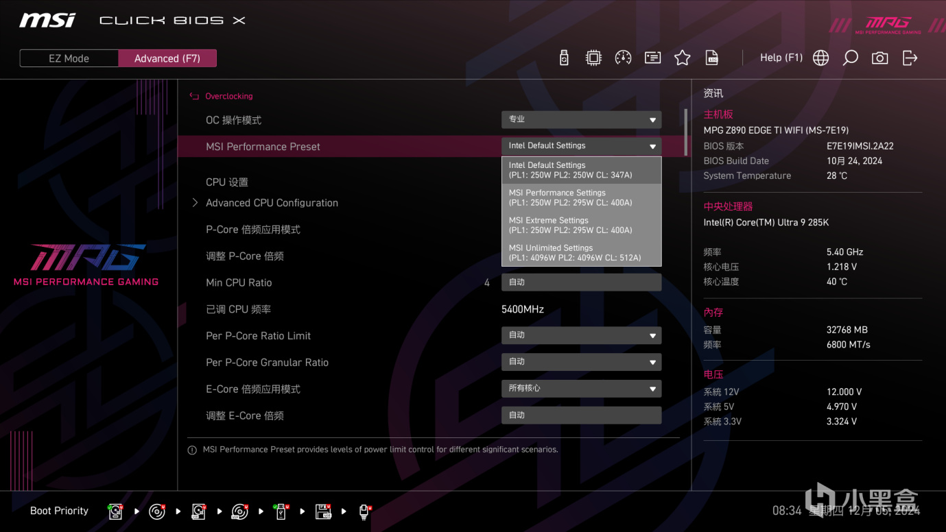This screenshot has height=532, width=946.
Task: Click the CPU 设置 section heading
Action: [x=227, y=182]
